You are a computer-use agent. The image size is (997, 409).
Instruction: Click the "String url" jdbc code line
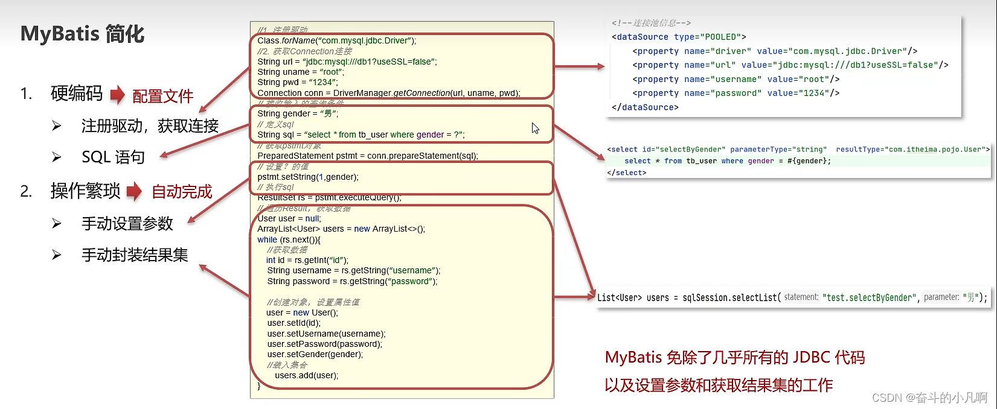347,62
